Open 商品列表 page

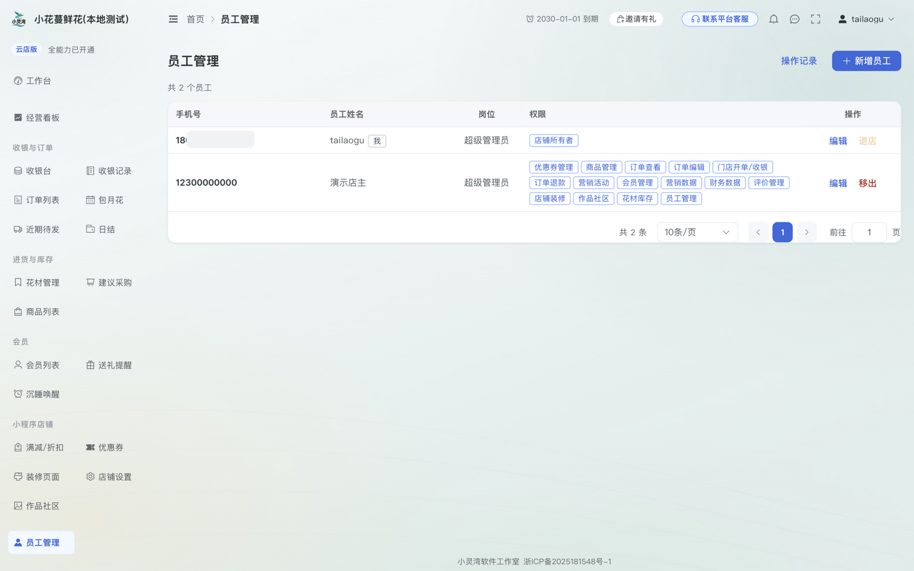37,312
